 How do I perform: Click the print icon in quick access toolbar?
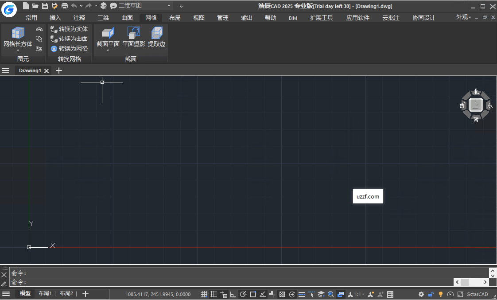pos(65,6)
